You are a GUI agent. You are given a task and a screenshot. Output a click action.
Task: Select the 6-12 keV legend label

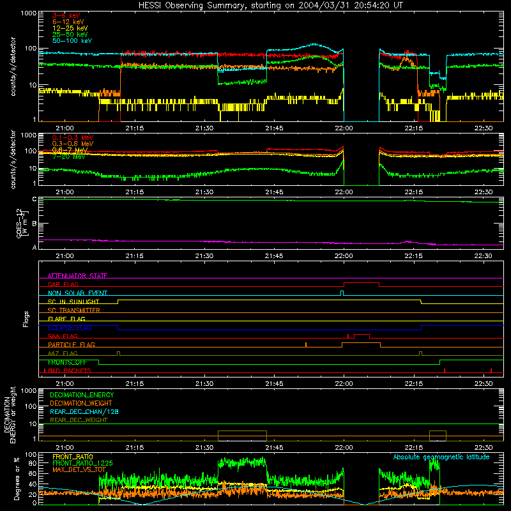pyautogui.click(x=68, y=22)
